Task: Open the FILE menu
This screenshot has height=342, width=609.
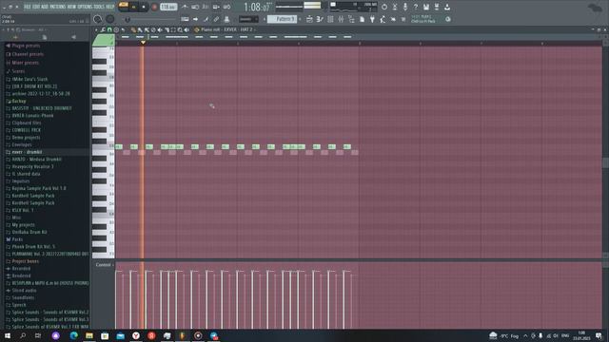Action: click(x=28, y=7)
